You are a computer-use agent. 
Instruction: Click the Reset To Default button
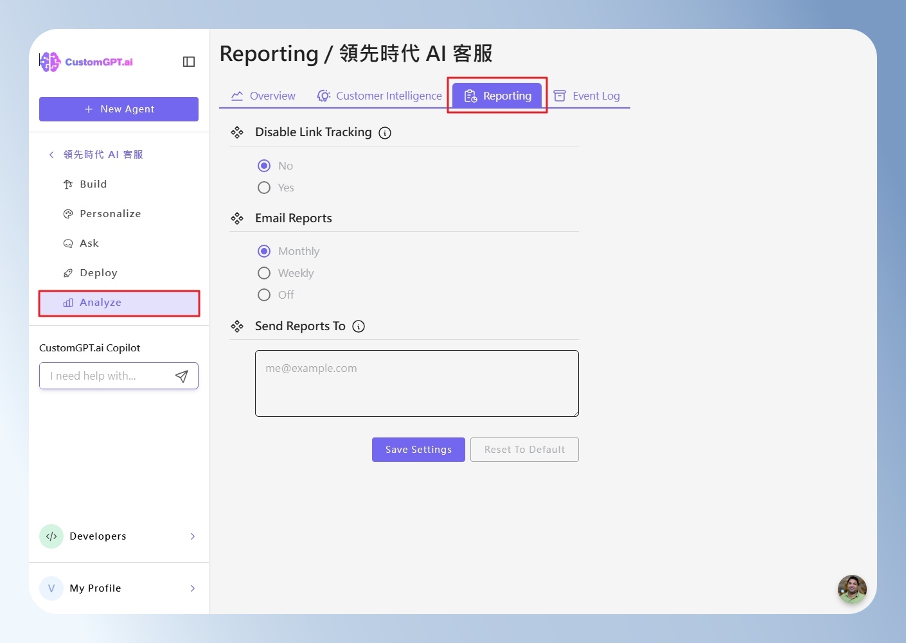point(524,450)
